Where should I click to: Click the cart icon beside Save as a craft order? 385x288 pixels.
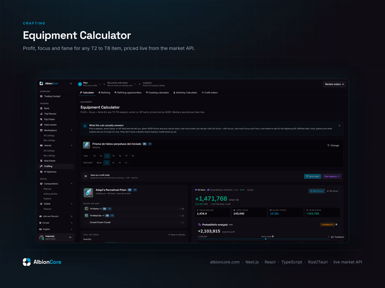coord(86,176)
